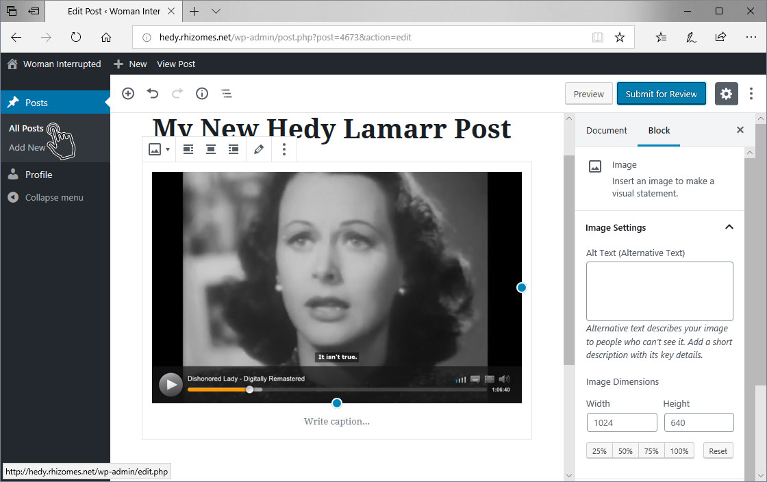Open the Posts menu in the sidebar
The width and height of the screenshot is (767, 482).
[55, 103]
